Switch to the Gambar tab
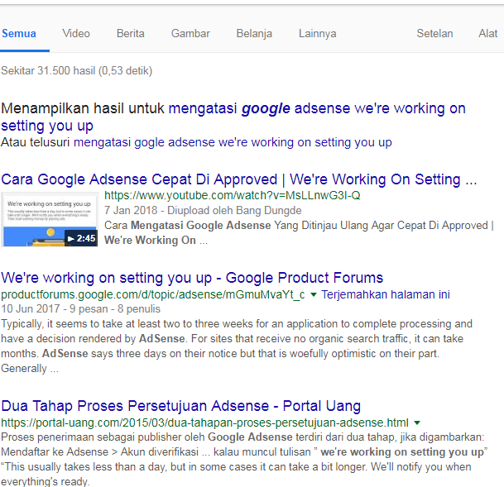 tap(190, 33)
